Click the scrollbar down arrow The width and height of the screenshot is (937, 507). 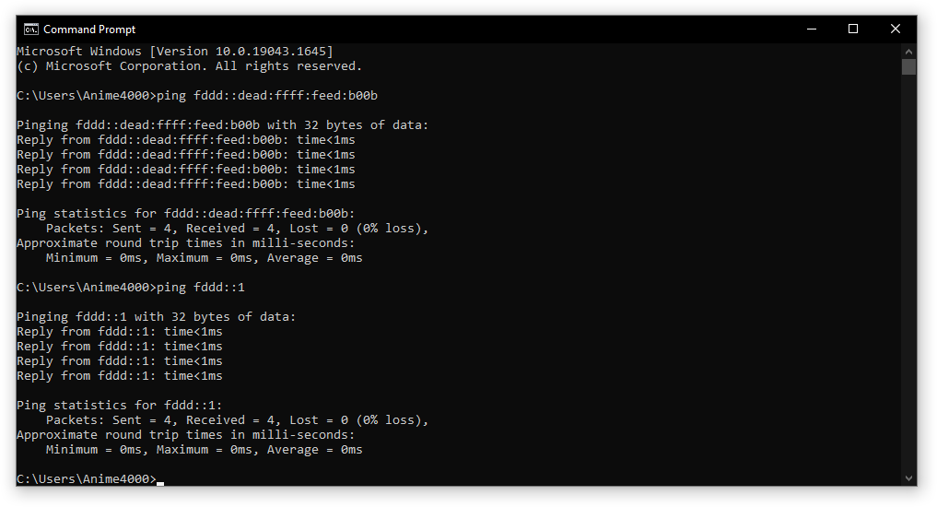tap(909, 478)
